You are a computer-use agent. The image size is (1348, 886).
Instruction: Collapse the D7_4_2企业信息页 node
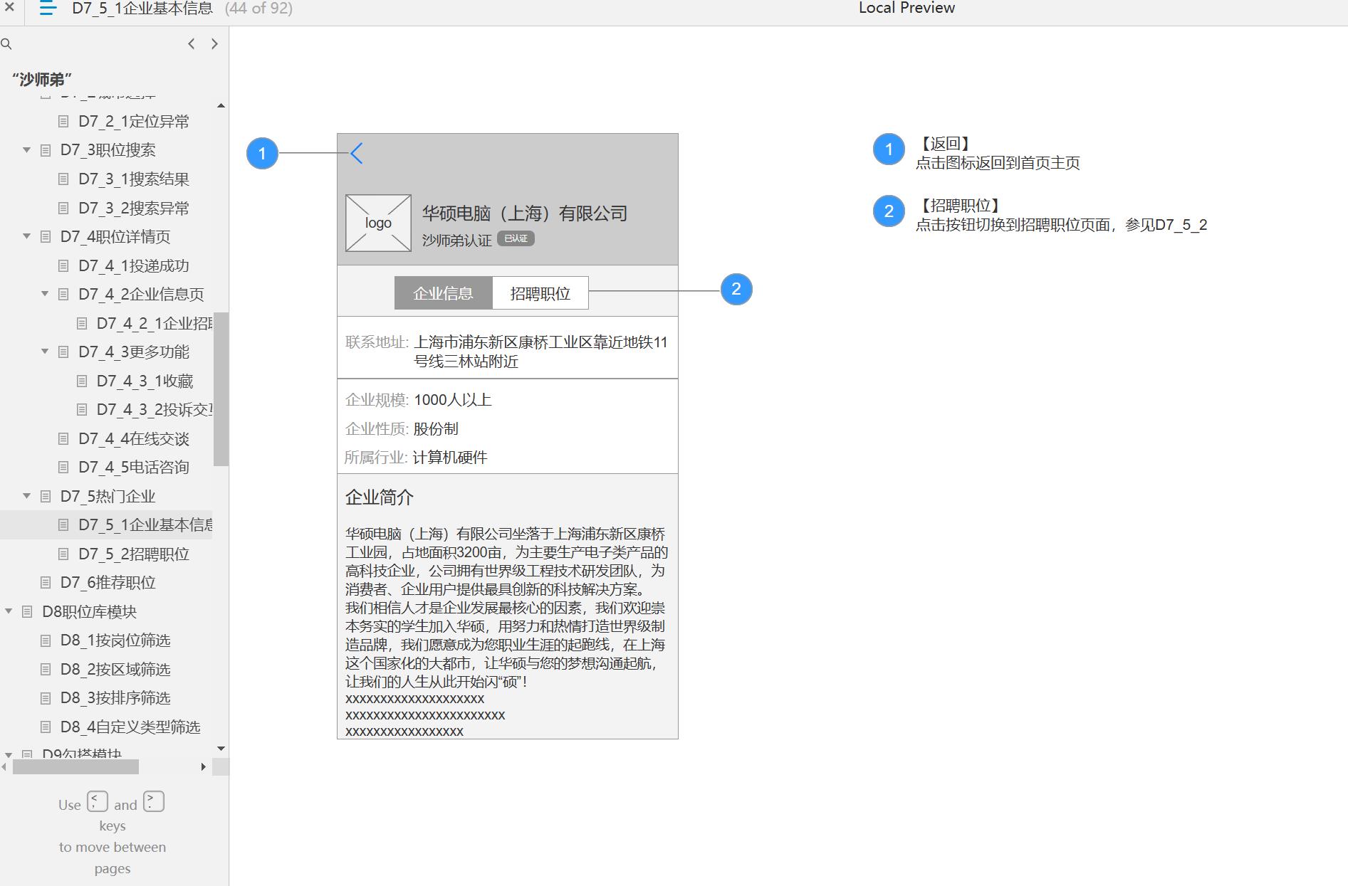pyautogui.click(x=45, y=294)
